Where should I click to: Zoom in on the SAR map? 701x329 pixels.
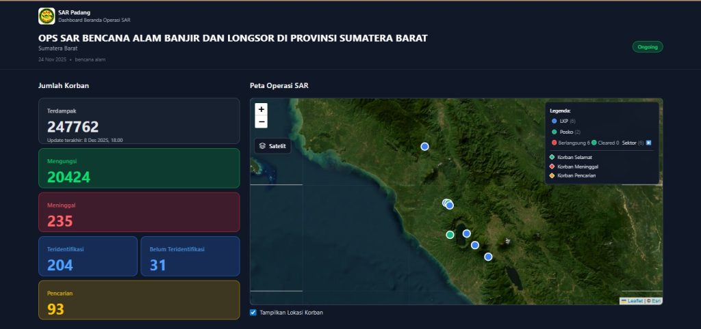(x=261, y=109)
